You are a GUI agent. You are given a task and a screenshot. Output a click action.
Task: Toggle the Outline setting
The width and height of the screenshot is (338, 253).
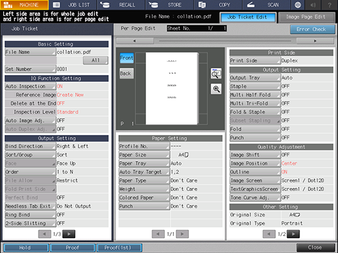(255, 172)
